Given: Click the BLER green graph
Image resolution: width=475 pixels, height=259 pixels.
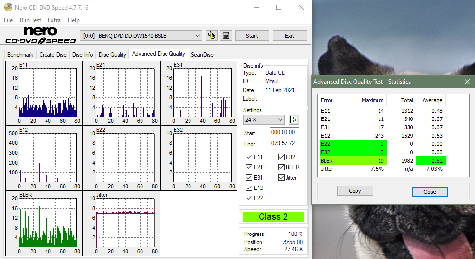Looking at the screenshot, I should click(x=44, y=224).
